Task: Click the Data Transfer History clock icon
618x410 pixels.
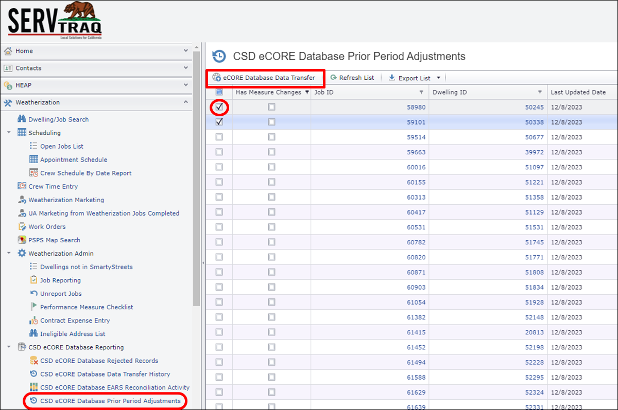Action: click(33, 374)
